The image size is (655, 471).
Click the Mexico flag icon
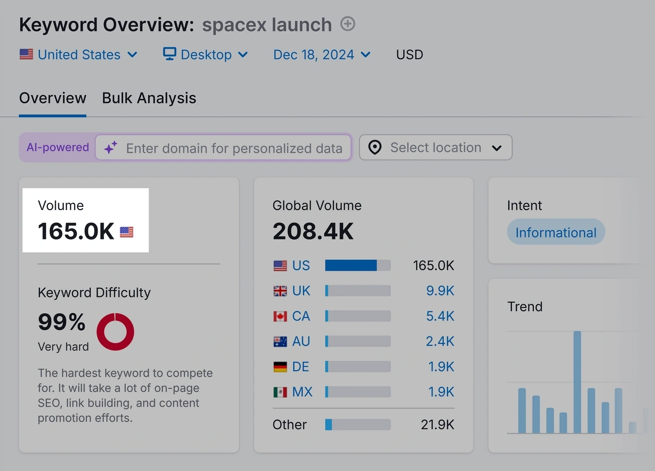280,391
